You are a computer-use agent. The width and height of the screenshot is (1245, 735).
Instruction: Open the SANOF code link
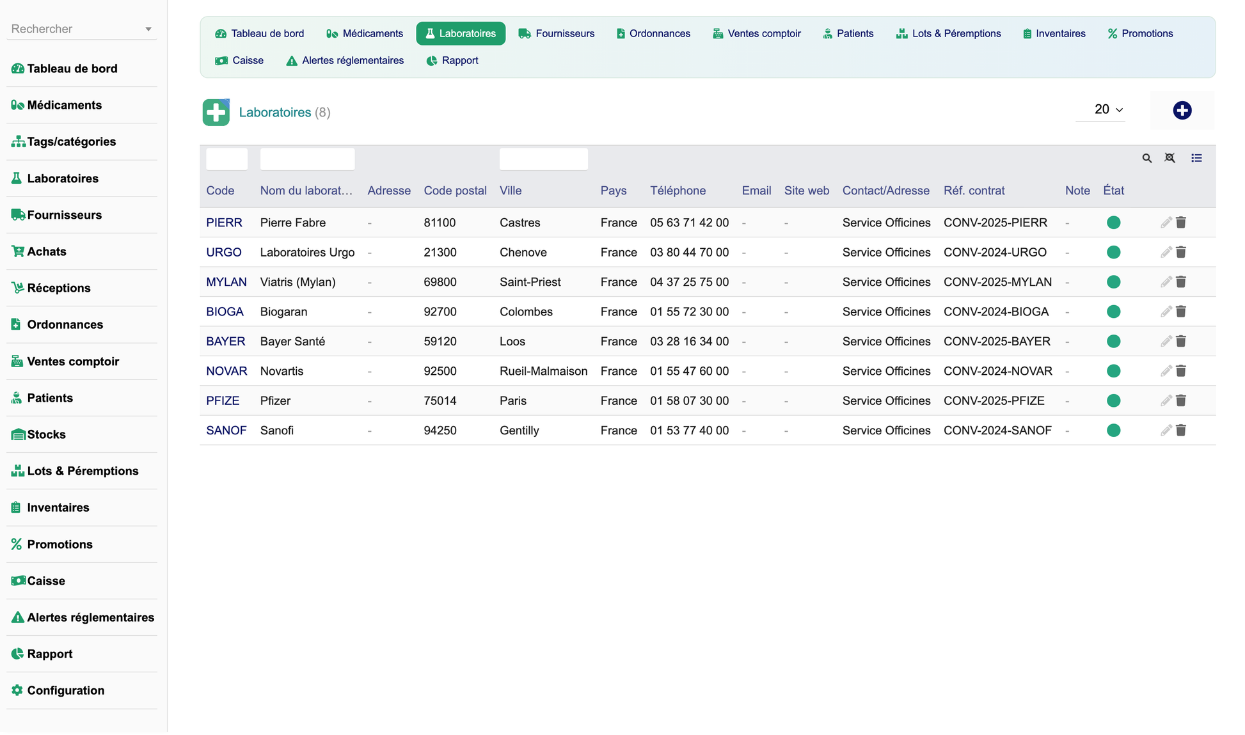point(226,431)
